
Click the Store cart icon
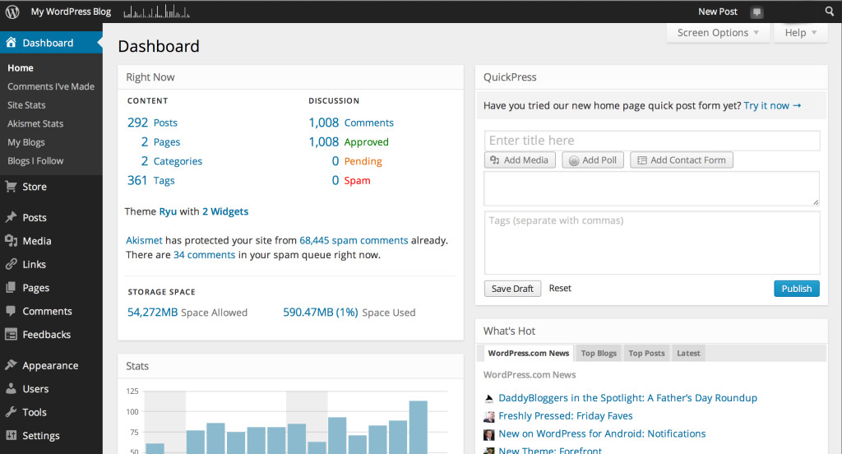pyautogui.click(x=11, y=187)
